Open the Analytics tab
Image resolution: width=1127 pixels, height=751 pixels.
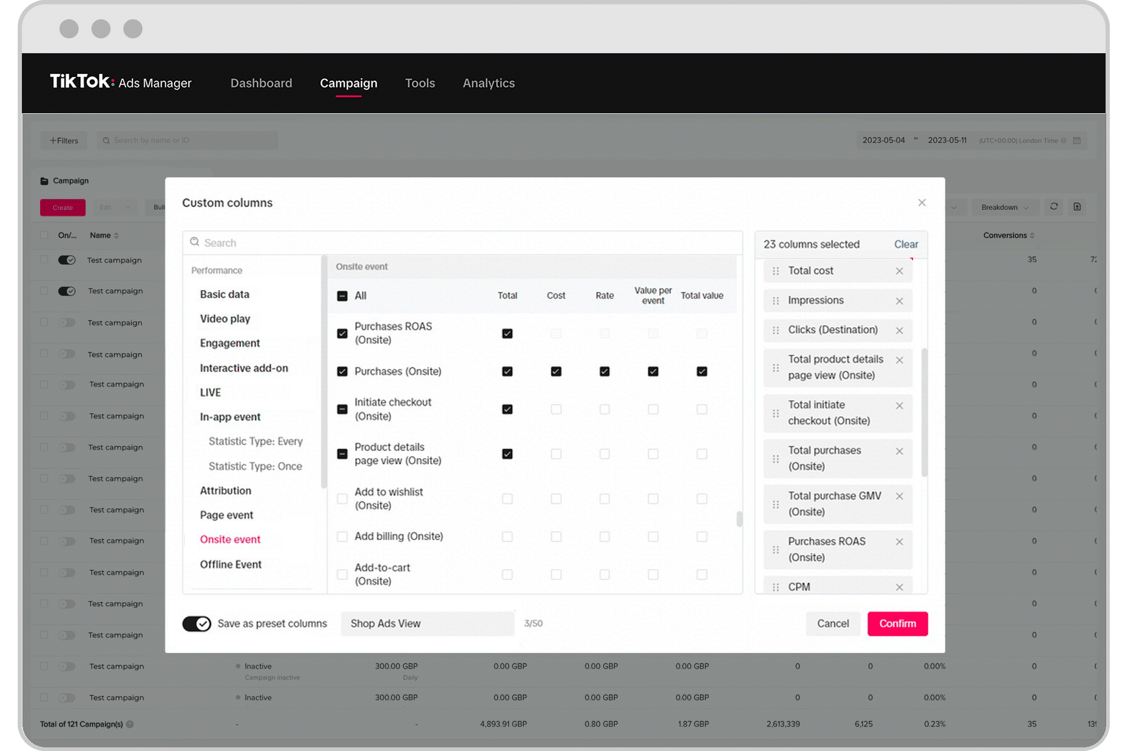click(x=488, y=83)
